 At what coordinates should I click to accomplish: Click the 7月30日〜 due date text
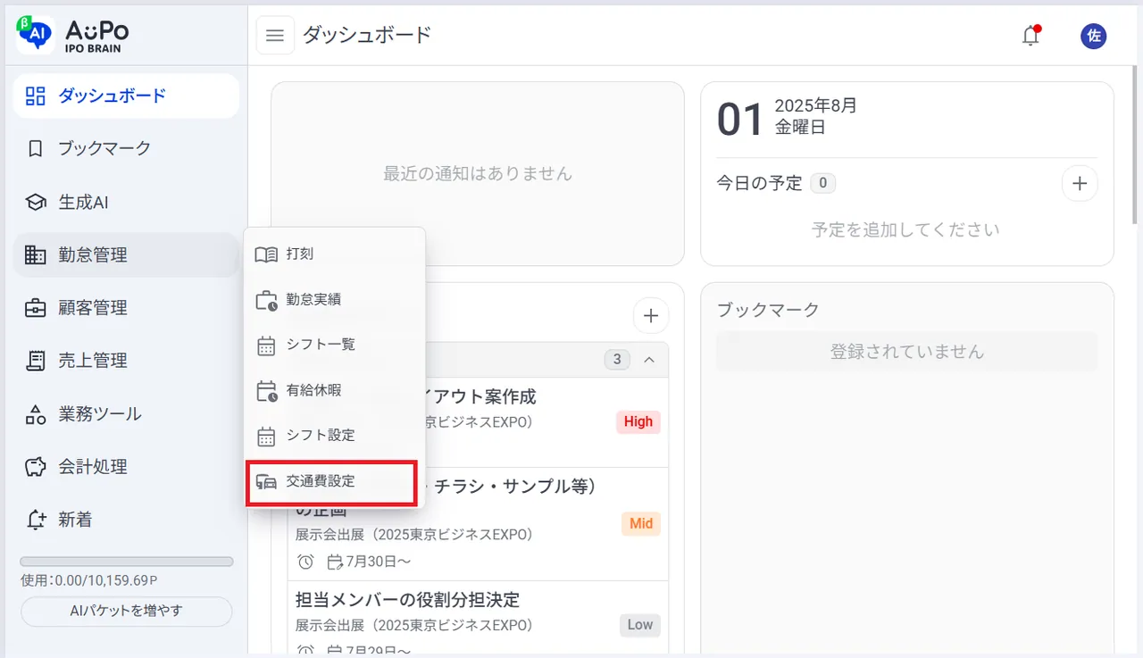(x=378, y=562)
